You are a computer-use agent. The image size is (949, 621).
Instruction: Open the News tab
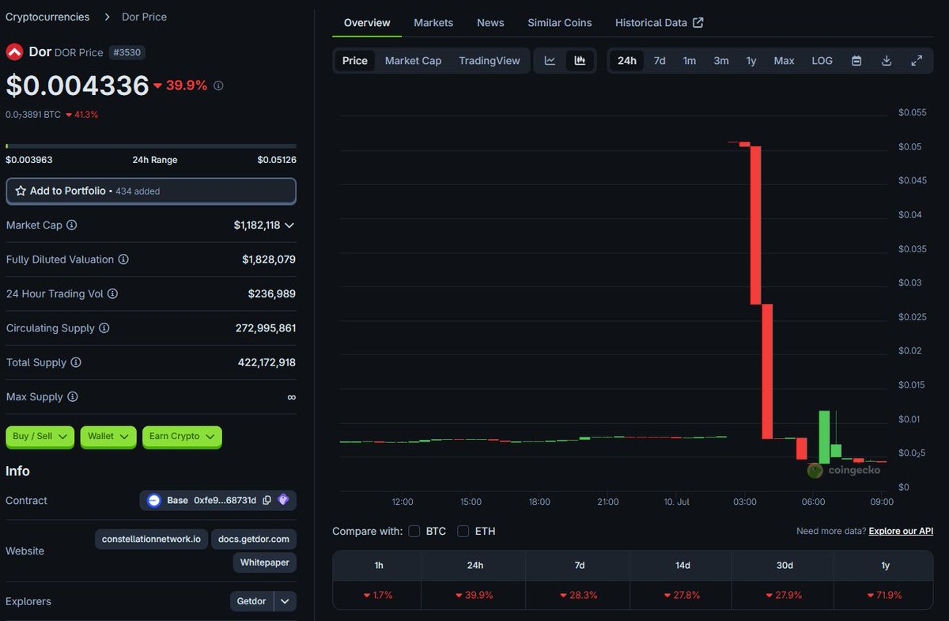[490, 23]
